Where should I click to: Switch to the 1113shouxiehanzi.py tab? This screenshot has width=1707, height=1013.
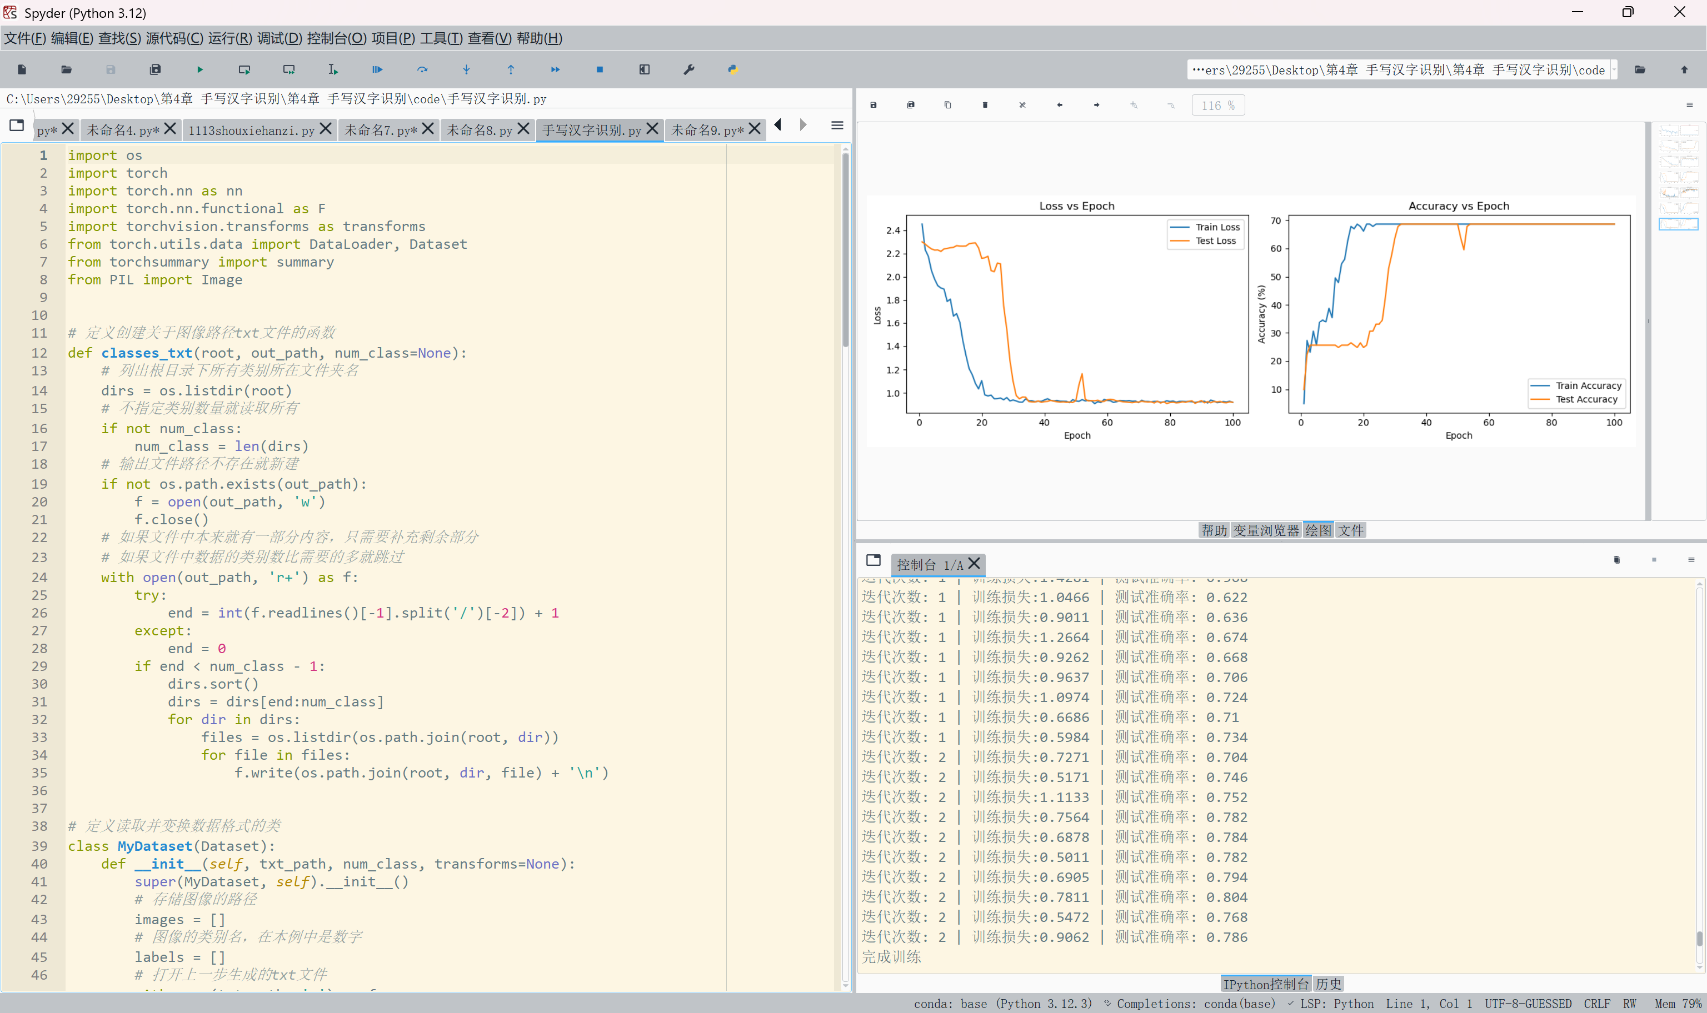[x=251, y=130]
